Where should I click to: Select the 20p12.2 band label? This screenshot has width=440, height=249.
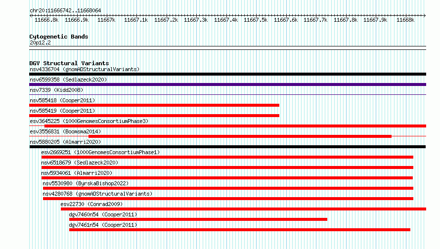pyautogui.click(x=40, y=42)
